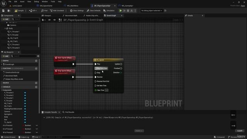Select ConstructionScript function

coord(12,73)
